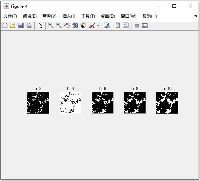Choose the Data Cursor tool
Image resolution: width=200 pixels, height=181 pixels.
(x=83, y=25)
